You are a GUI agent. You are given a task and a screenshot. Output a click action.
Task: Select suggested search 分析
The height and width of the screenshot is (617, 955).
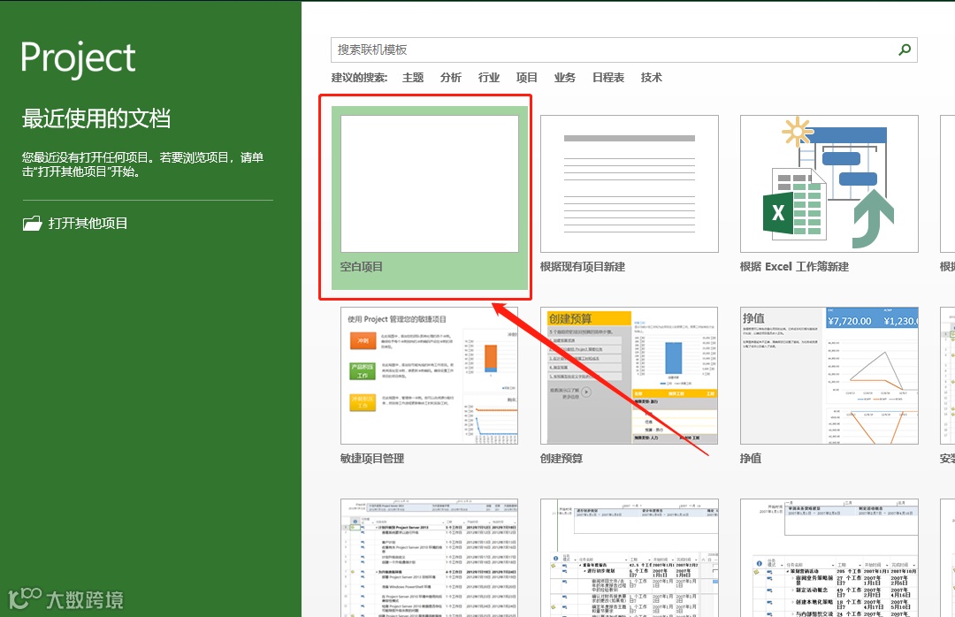coord(451,78)
